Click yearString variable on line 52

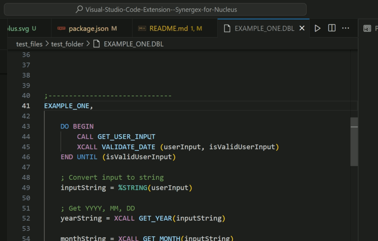click(x=81, y=218)
